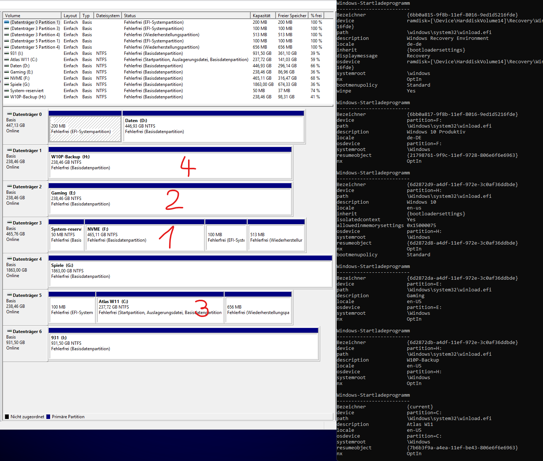Click drive icon of Daten (D:) list row
543x461 pixels.
click(7, 66)
